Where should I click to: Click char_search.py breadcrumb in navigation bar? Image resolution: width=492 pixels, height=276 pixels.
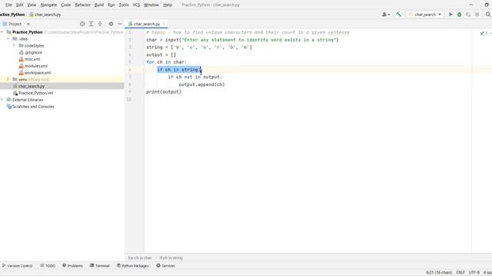45,15
